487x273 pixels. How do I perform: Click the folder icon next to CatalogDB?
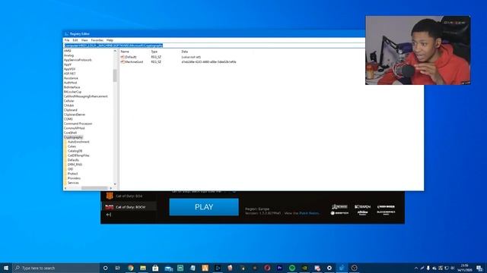coord(65,151)
